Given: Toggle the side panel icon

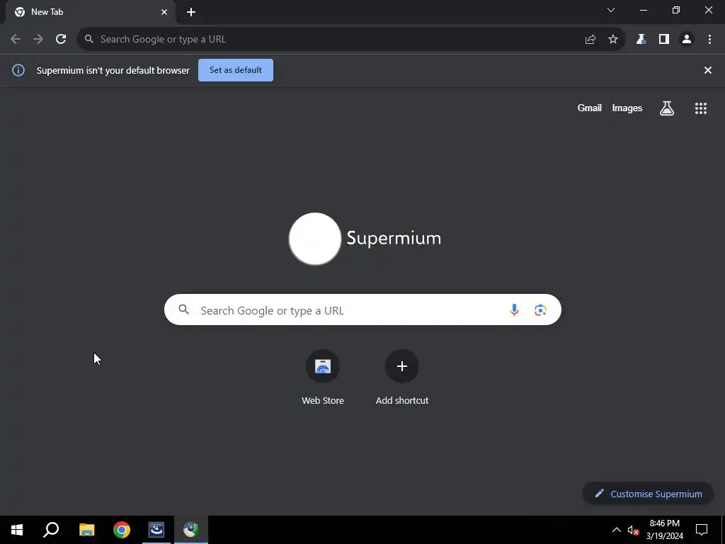Looking at the screenshot, I should click(x=664, y=40).
